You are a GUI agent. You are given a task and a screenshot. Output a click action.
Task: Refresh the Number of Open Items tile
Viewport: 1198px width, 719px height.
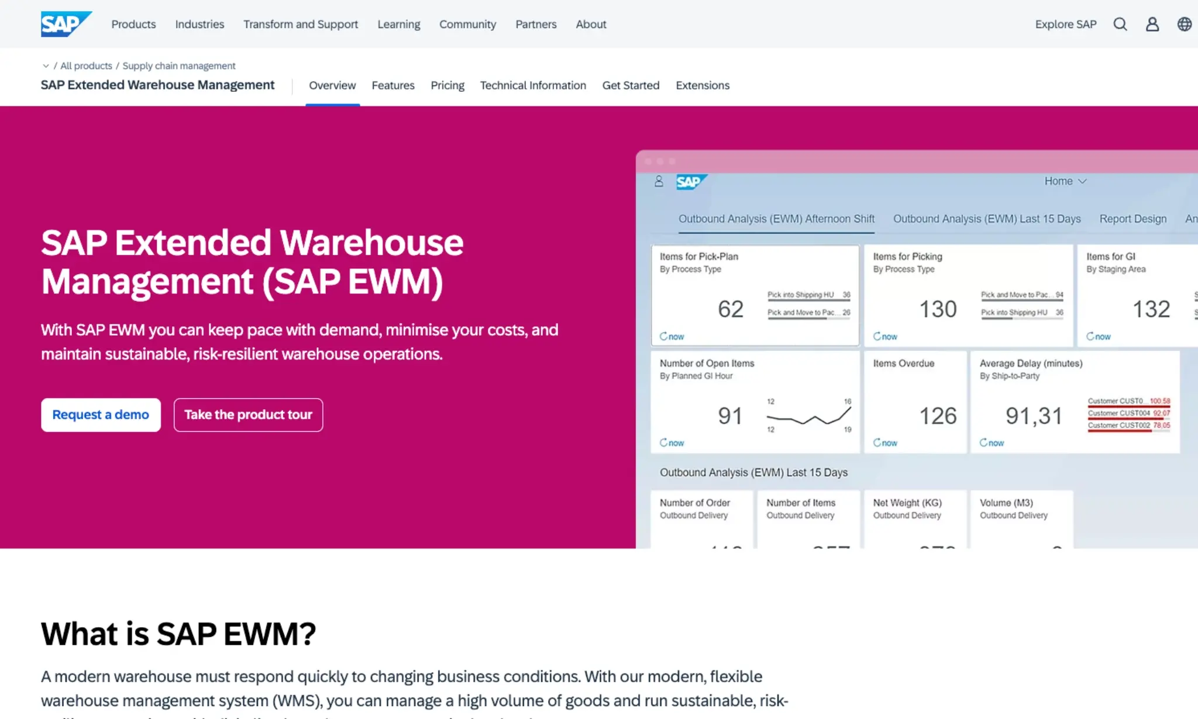tap(672, 443)
